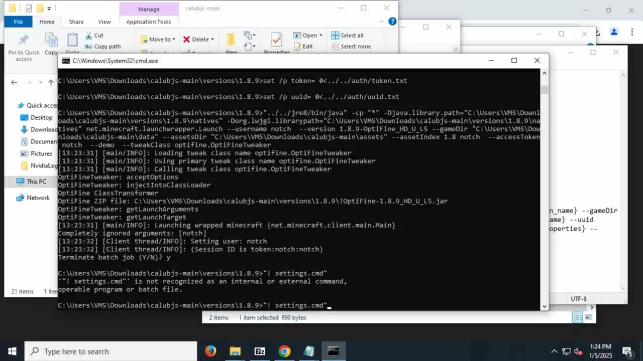
Task: Click the quick access Properties icon in title bar
Action: pyautogui.click(x=29, y=8)
